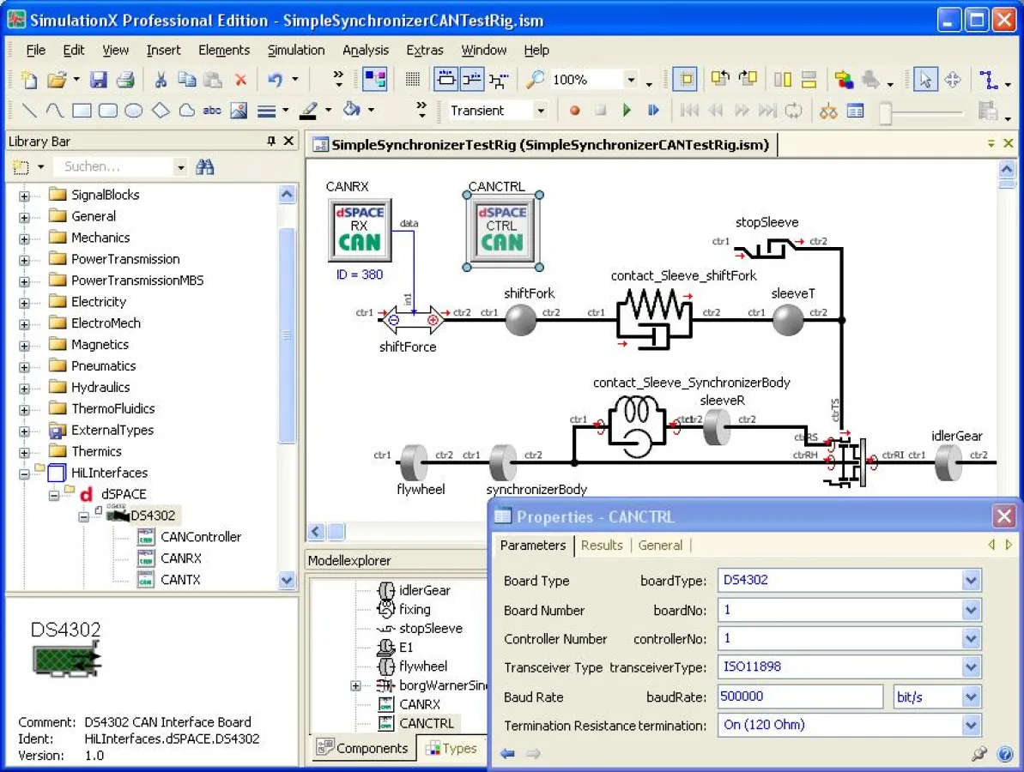Screen dimensions: 1024x772
Task: Select CANController in library tree
Action: click(x=201, y=537)
